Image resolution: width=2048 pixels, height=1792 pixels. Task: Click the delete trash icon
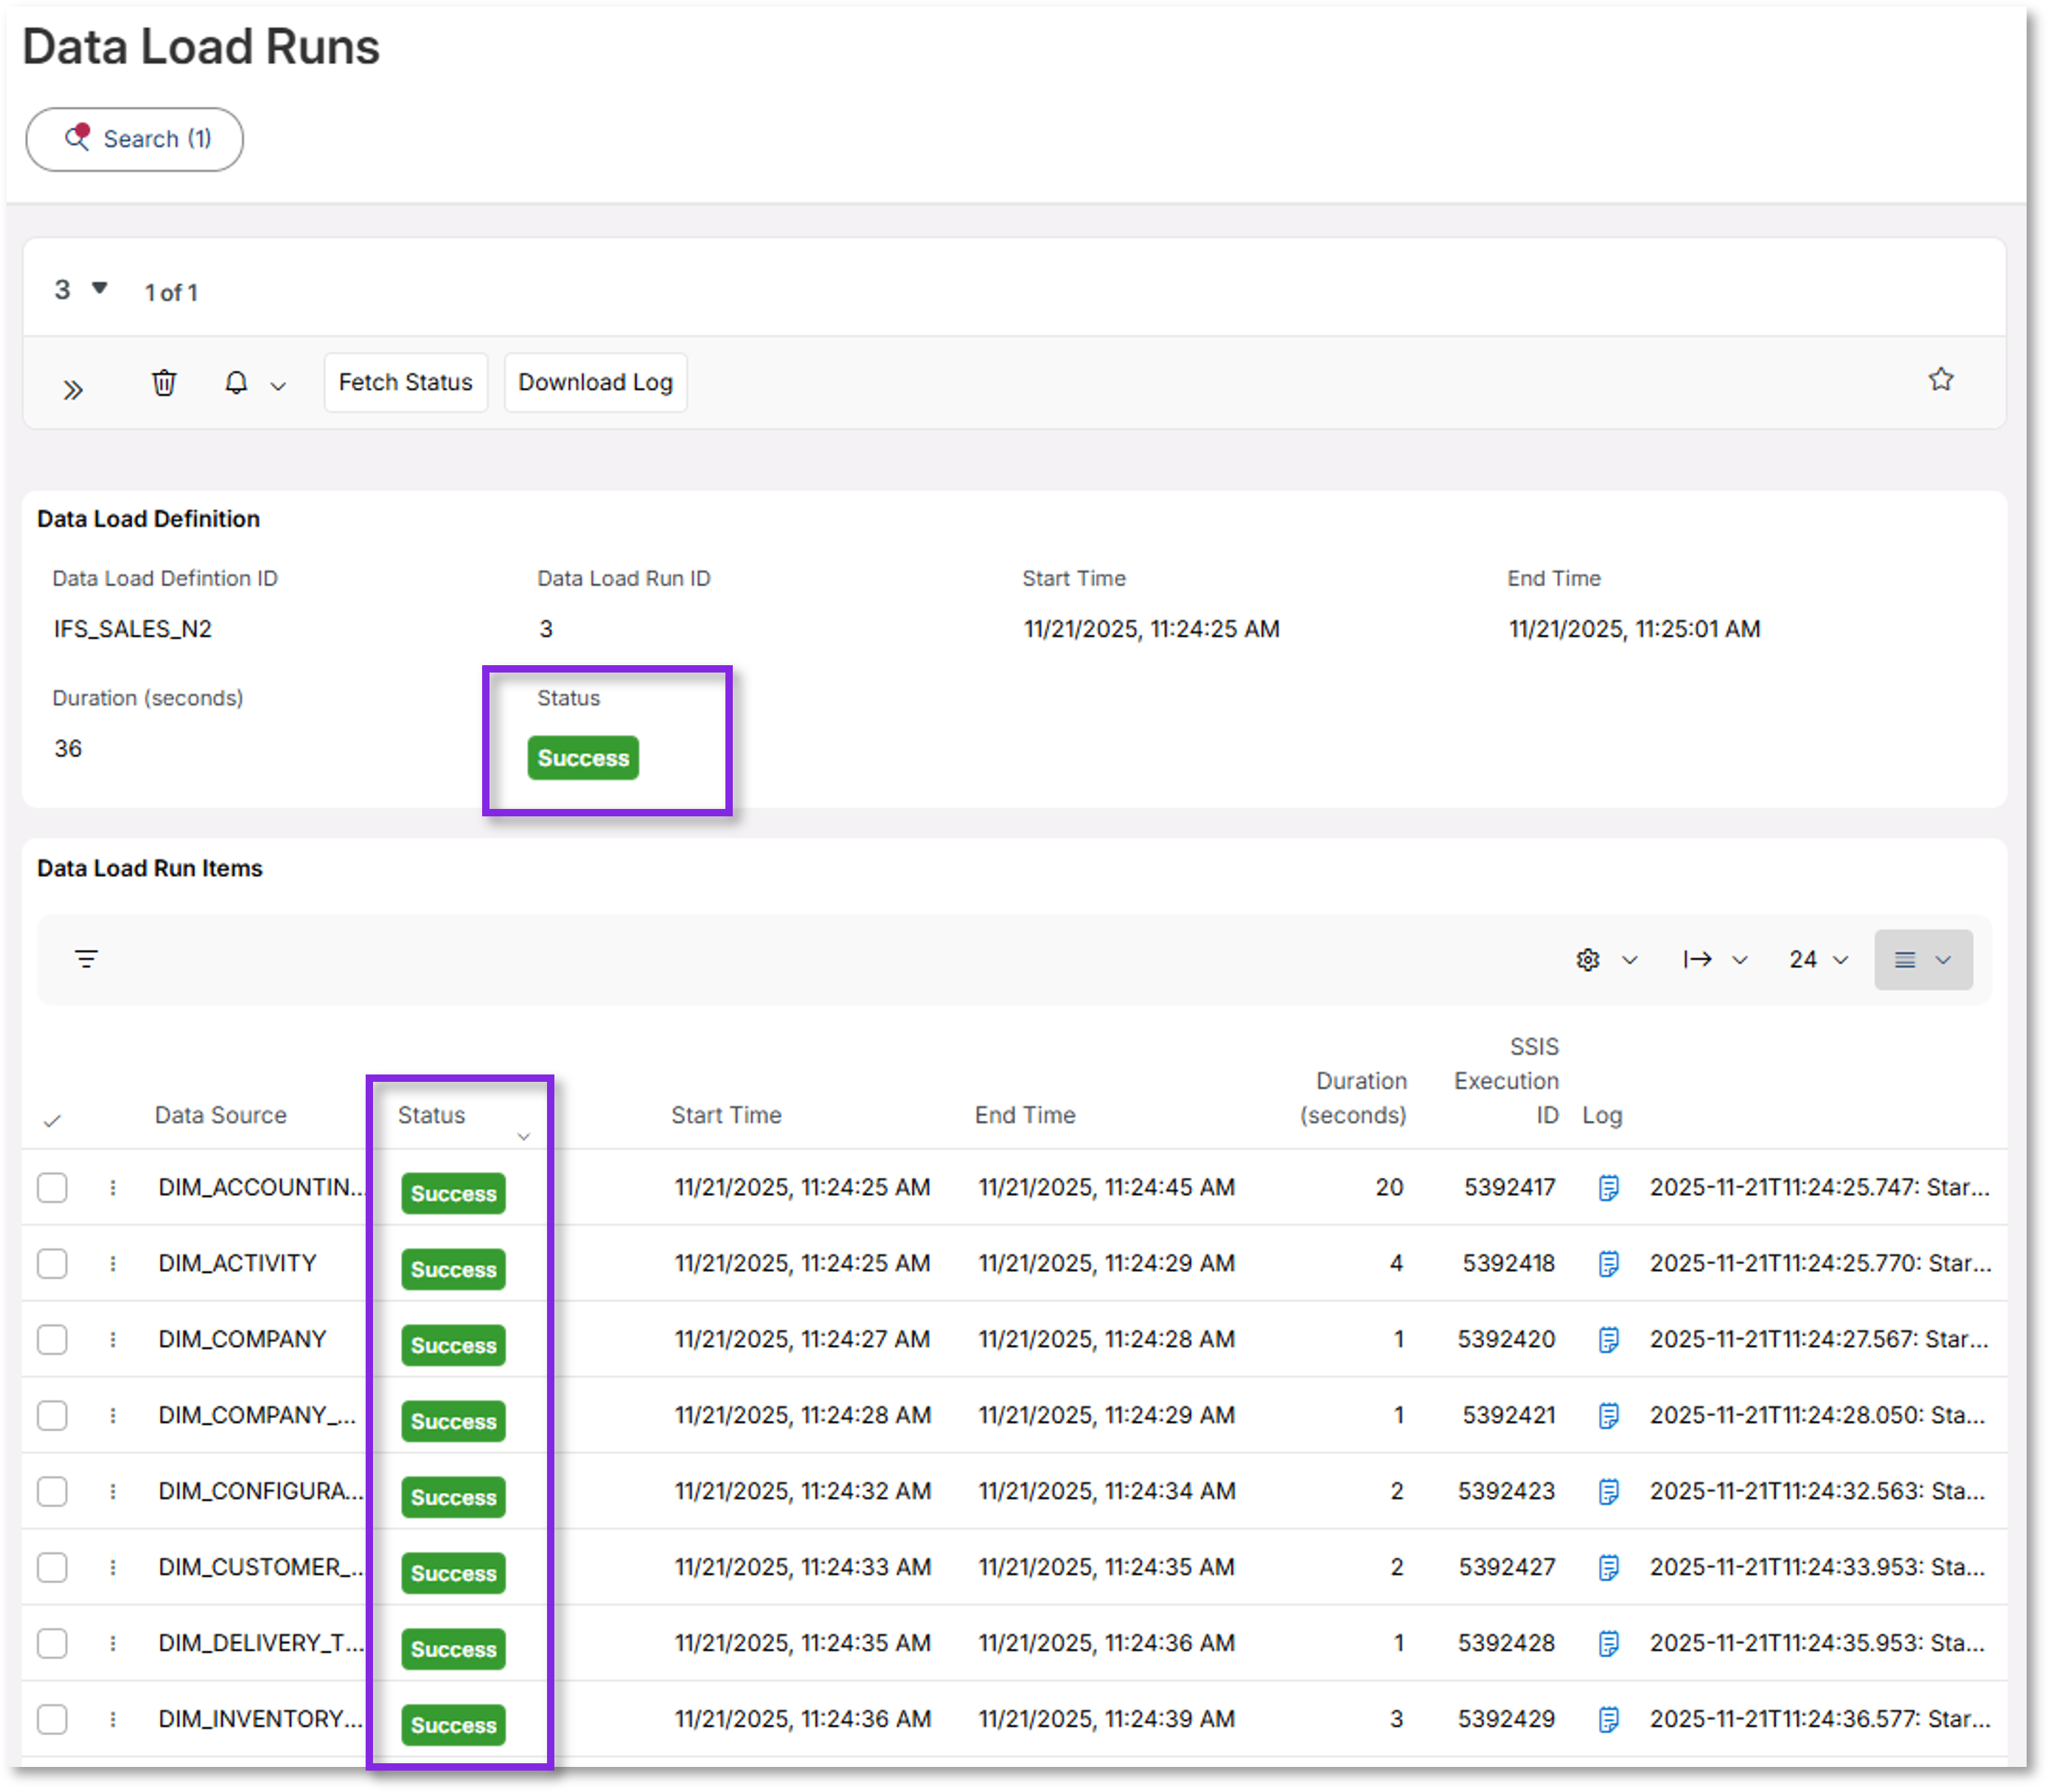pos(164,383)
